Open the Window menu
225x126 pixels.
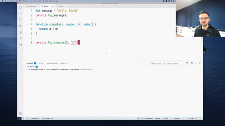[x=52, y=1]
